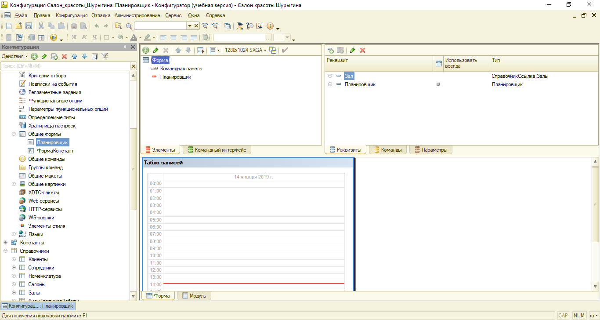
Task: Edit configuration object with pencil icon
Action: (x=44, y=56)
